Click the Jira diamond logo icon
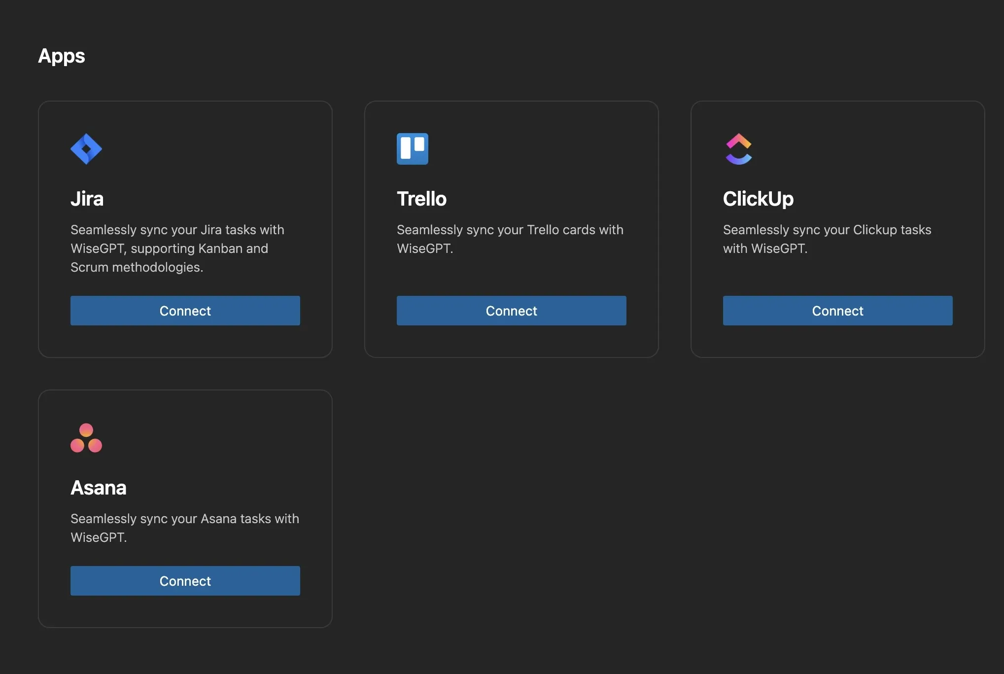Image resolution: width=1004 pixels, height=674 pixels. (86, 149)
